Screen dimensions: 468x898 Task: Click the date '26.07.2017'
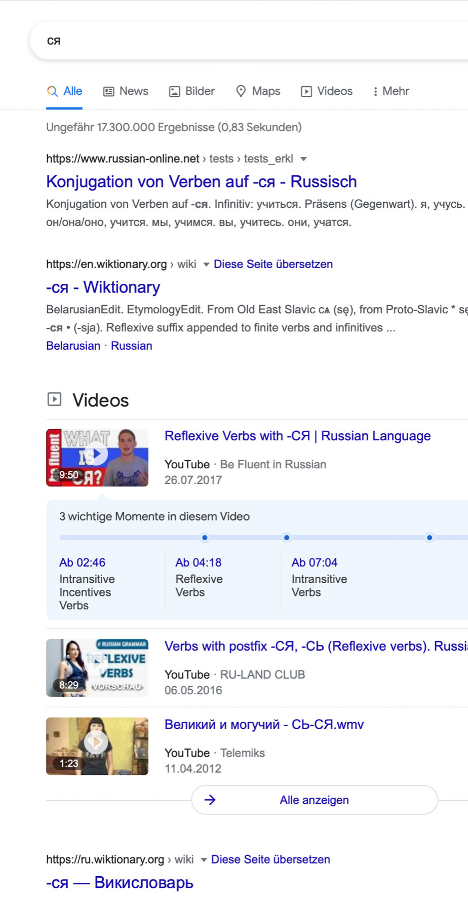pos(193,480)
